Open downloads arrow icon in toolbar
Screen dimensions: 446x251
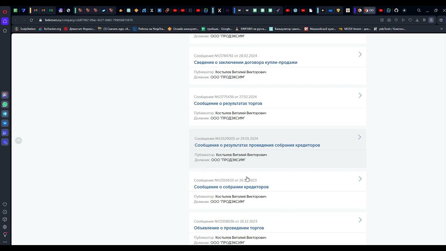417,20
